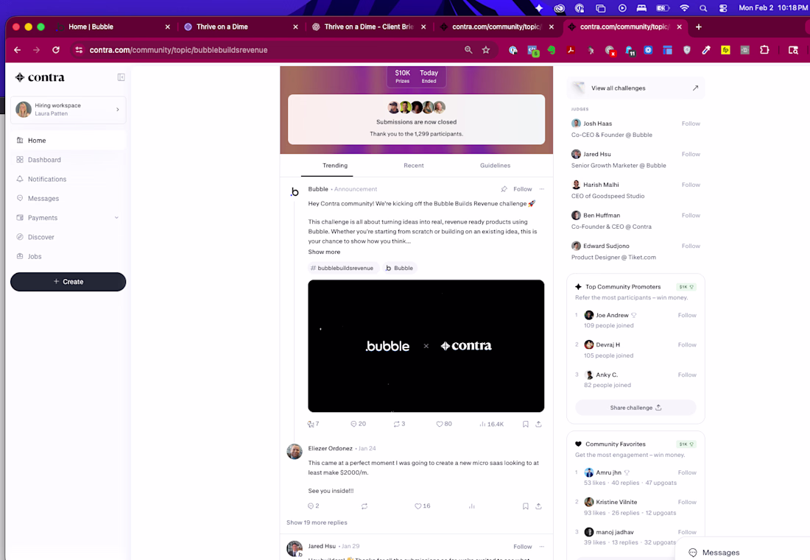
Task: Follow judge Josh Haas
Action: [691, 124]
